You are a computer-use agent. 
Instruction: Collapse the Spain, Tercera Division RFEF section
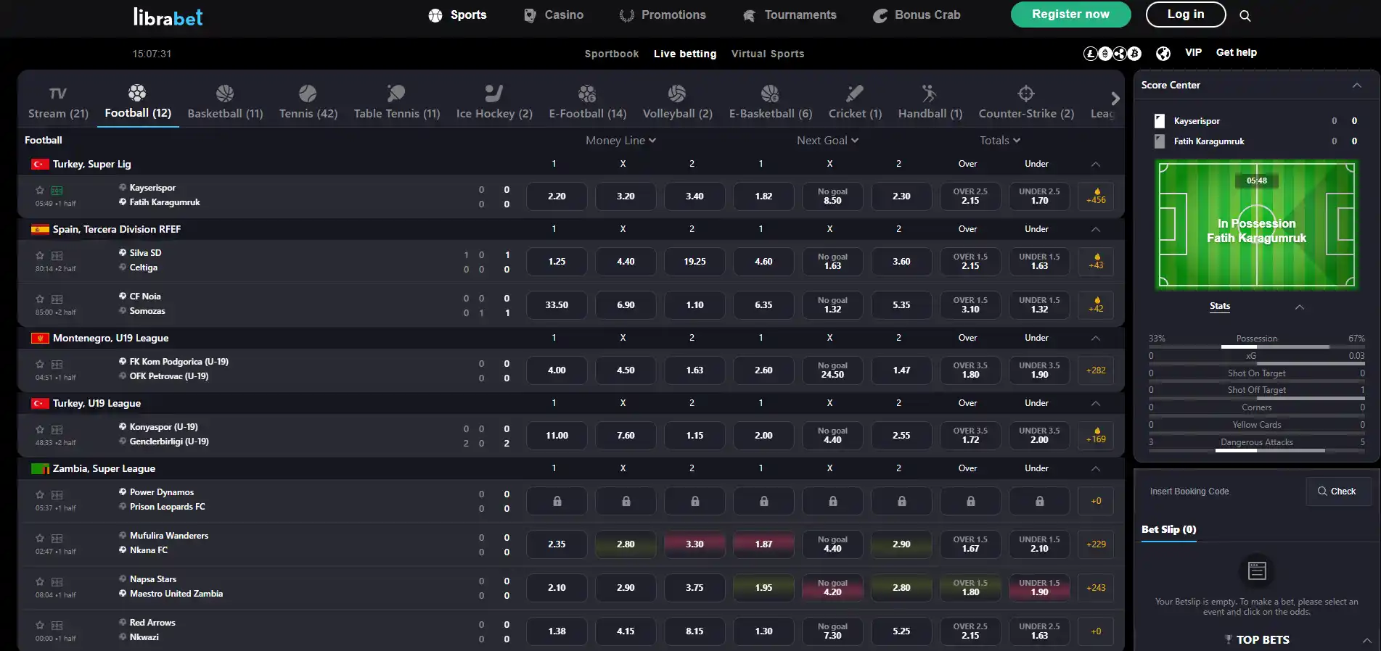point(1096,230)
